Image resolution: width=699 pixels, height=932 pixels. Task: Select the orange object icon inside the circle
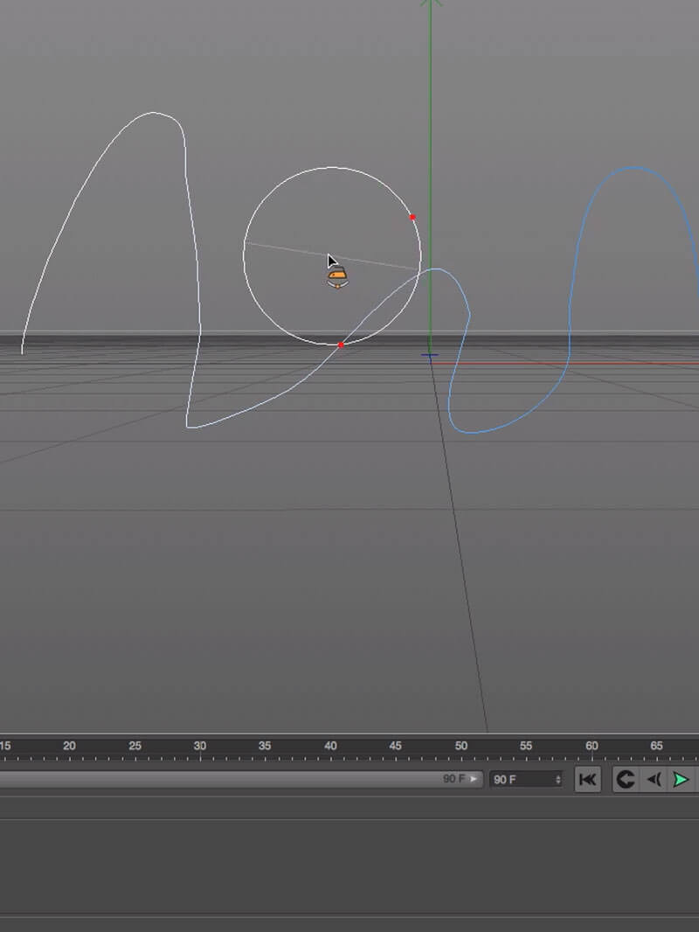[x=337, y=277]
